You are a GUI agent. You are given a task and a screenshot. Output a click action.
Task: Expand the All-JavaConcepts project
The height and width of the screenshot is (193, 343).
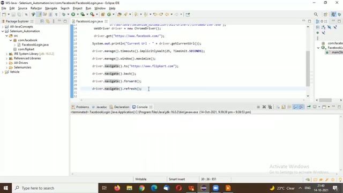click(x=3, y=27)
